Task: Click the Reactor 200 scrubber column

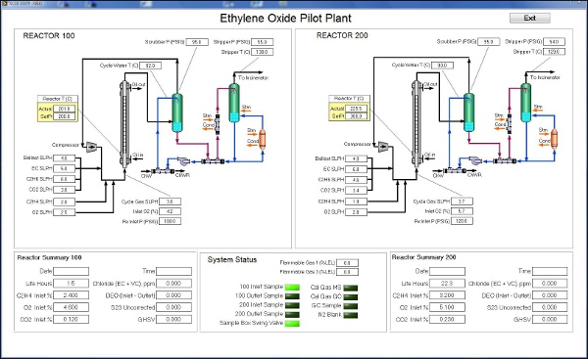Action: (468, 112)
